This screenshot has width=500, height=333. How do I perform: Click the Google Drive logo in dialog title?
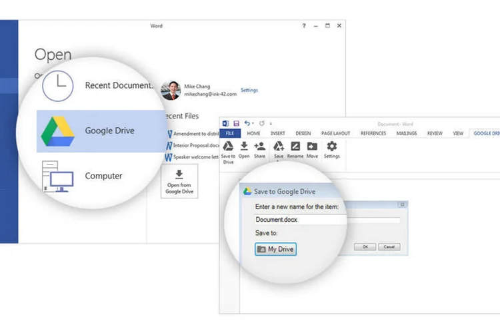[247, 191]
